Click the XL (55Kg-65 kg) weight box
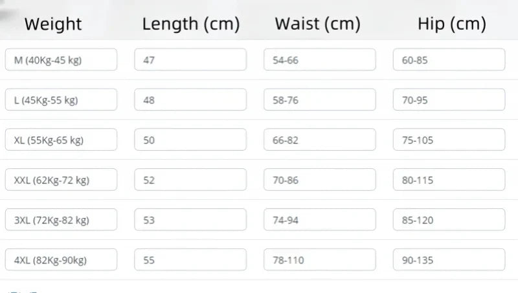Viewport: 518px width, 293px height. click(x=61, y=140)
